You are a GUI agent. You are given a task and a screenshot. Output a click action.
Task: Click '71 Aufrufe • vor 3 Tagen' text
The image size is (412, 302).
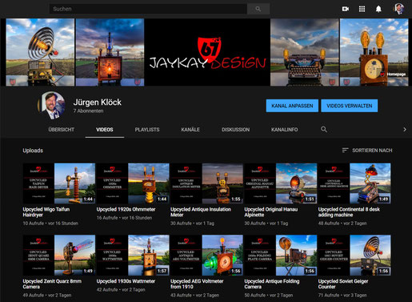342,295
